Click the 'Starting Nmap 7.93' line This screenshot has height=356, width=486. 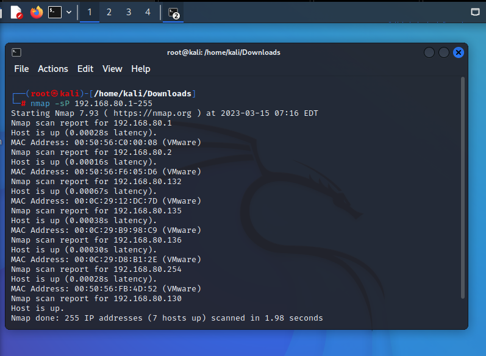165,113
